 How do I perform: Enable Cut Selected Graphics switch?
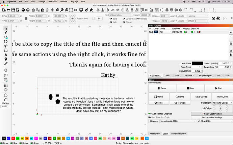150,114
